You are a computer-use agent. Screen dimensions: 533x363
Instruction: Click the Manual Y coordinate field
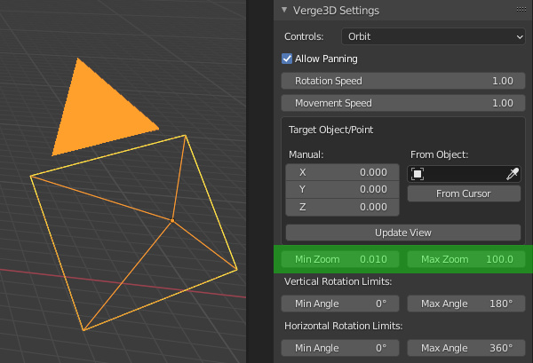coord(342,189)
